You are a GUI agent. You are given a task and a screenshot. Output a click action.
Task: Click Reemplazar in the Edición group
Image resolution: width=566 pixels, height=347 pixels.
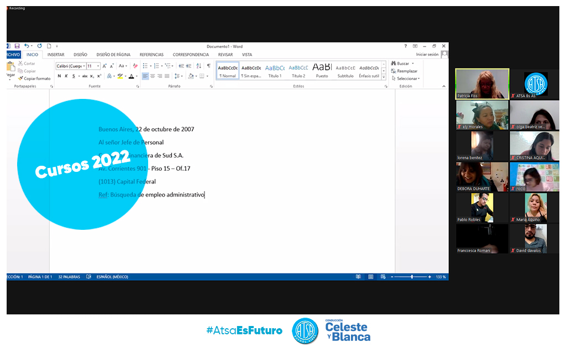pos(404,71)
